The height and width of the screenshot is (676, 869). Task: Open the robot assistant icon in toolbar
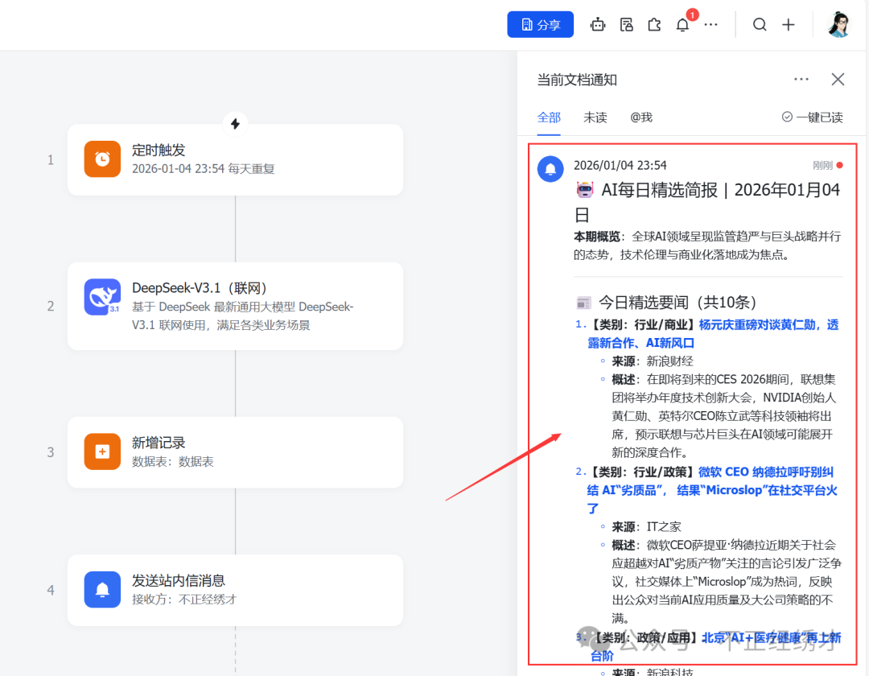(597, 24)
